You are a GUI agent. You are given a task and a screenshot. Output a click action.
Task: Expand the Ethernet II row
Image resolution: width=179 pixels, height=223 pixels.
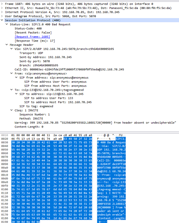pos(2,8)
